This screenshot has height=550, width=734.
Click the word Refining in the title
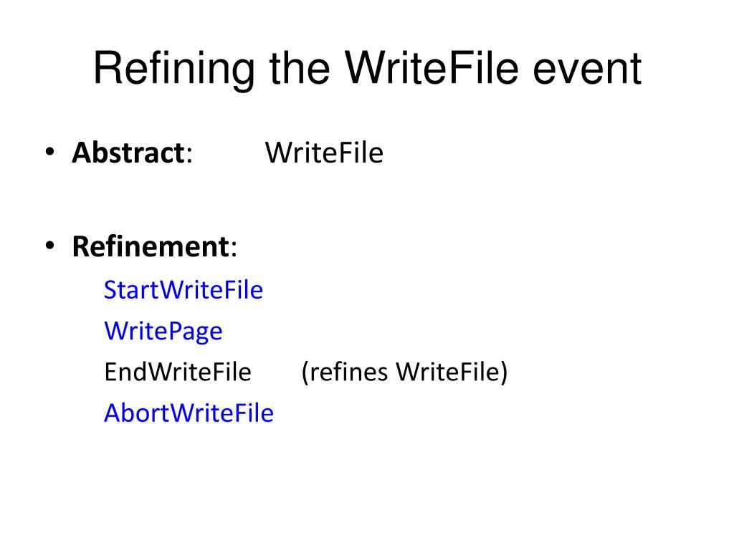[174, 69]
